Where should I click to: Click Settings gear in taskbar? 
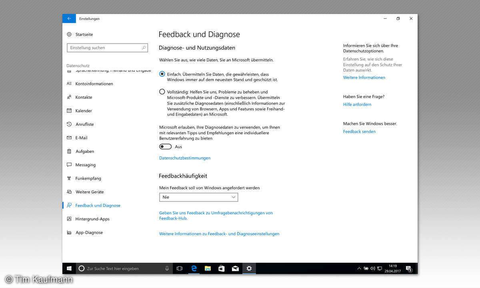point(249,268)
